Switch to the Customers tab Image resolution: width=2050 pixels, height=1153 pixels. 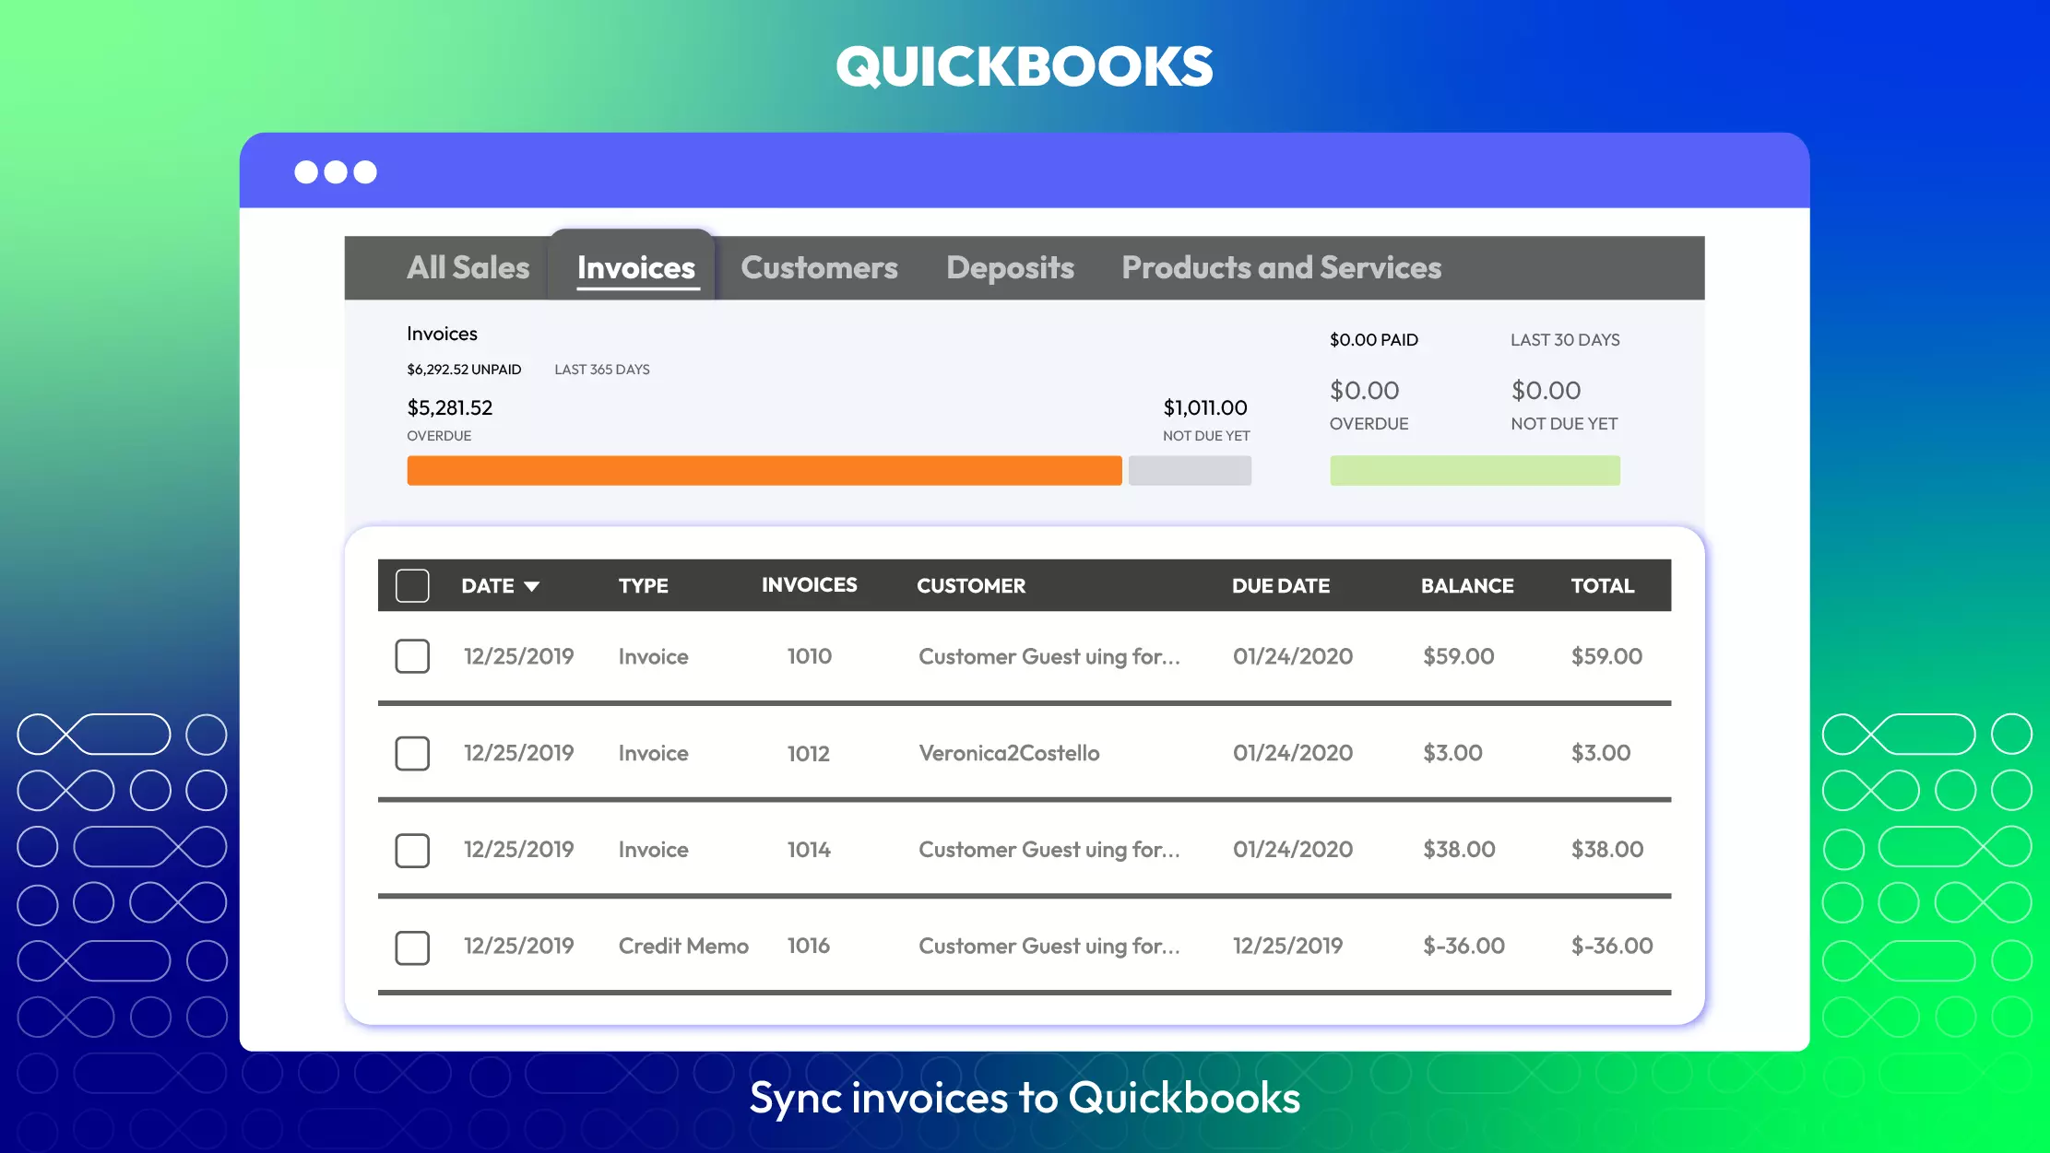tap(819, 267)
